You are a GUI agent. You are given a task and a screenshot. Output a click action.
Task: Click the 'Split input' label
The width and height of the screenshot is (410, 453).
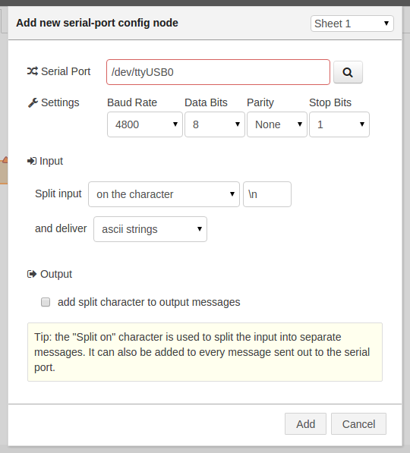58,193
